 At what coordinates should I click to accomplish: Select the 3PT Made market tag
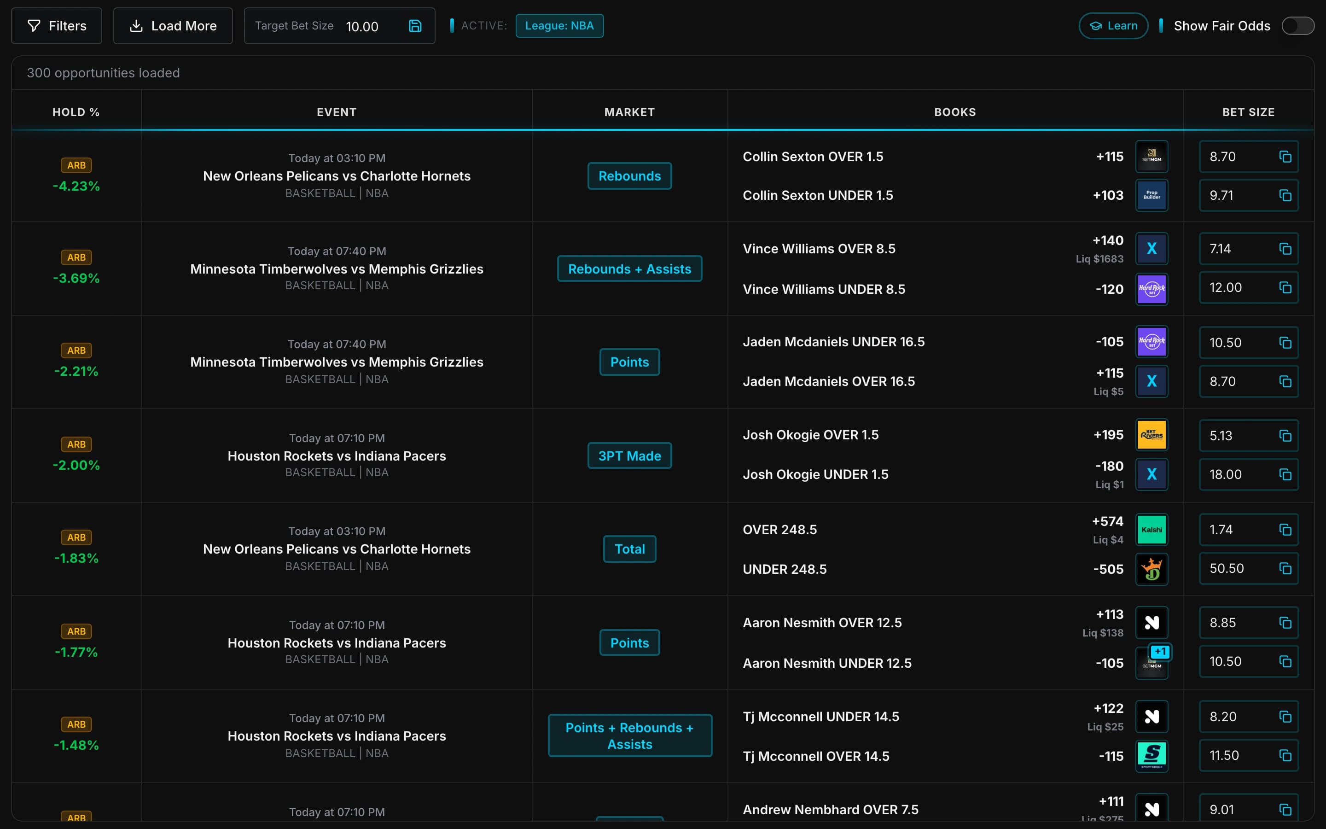[629, 455]
